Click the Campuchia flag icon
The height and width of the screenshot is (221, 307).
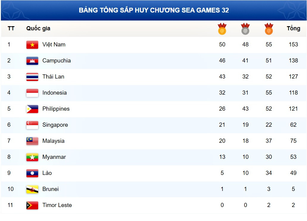click(32, 61)
